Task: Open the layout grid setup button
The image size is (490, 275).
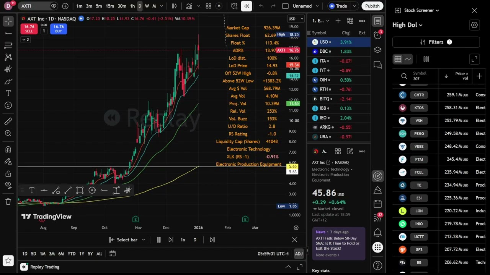Action: [208, 6]
